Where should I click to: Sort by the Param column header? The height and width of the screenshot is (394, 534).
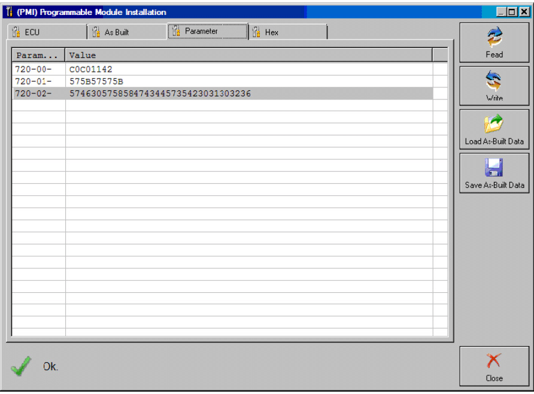click(38, 56)
